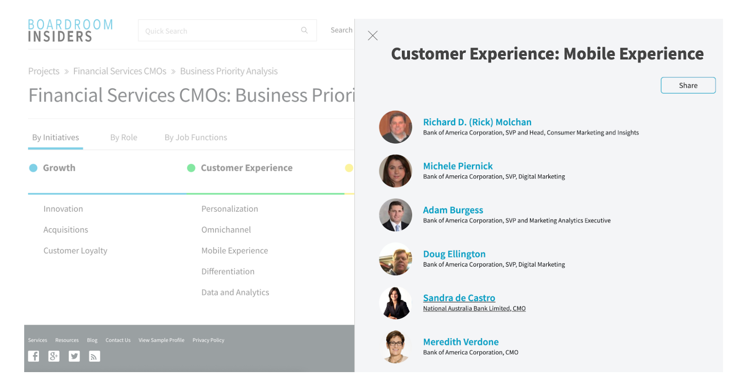The width and height of the screenshot is (749, 390).
Task: Click the Quick Search magnifier icon
Action: 304,30
